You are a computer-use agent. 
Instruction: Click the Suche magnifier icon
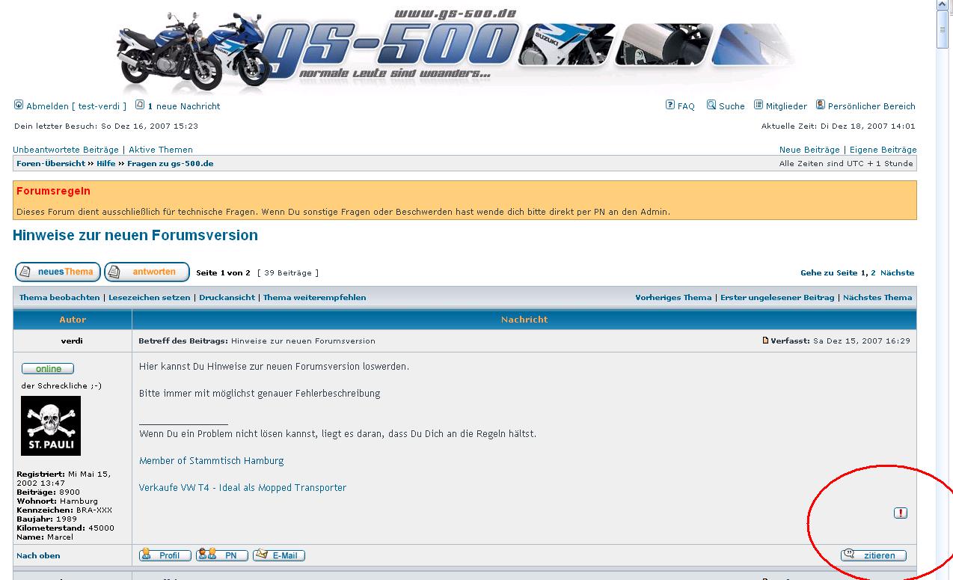(711, 105)
